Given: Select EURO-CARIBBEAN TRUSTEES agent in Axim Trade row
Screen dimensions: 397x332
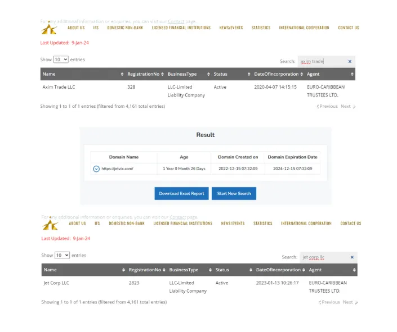Looking at the screenshot, I should [x=326, y=91].
